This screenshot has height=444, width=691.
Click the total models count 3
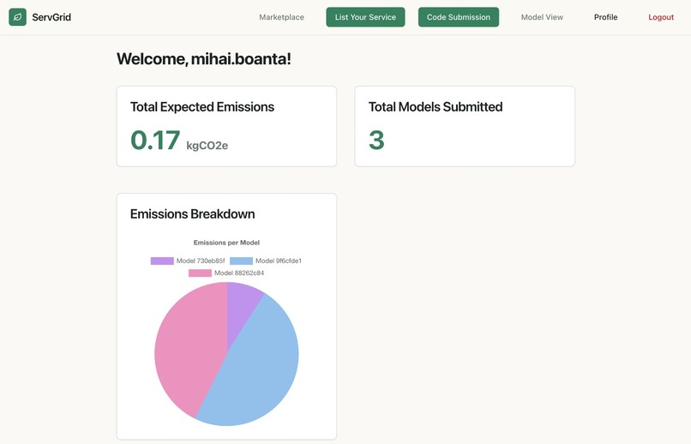coord(376,140)
